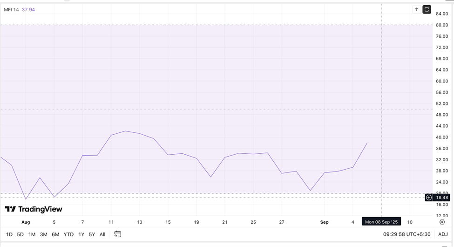The height and width of the screenshot is (247, 454).
Task: Click the TradingView logo
Action: pos(34,209)
